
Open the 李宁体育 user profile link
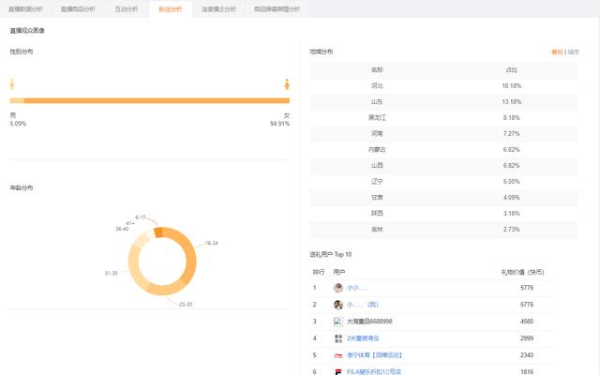point(375,355)
